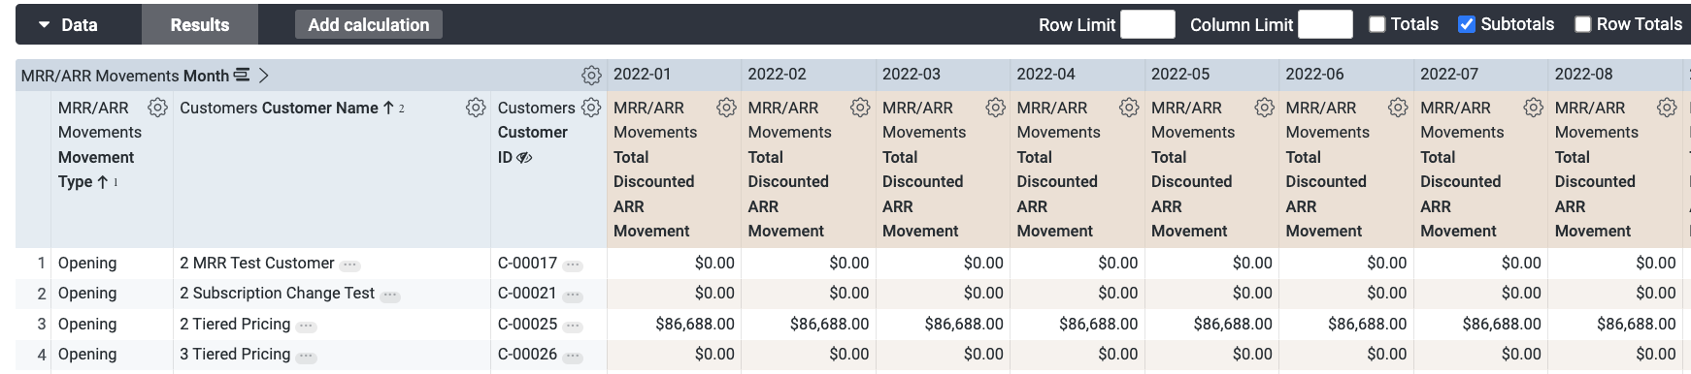Click the Column Limit input field
The height and width of the screenshot is (374, 1691).
point(1325,24)
